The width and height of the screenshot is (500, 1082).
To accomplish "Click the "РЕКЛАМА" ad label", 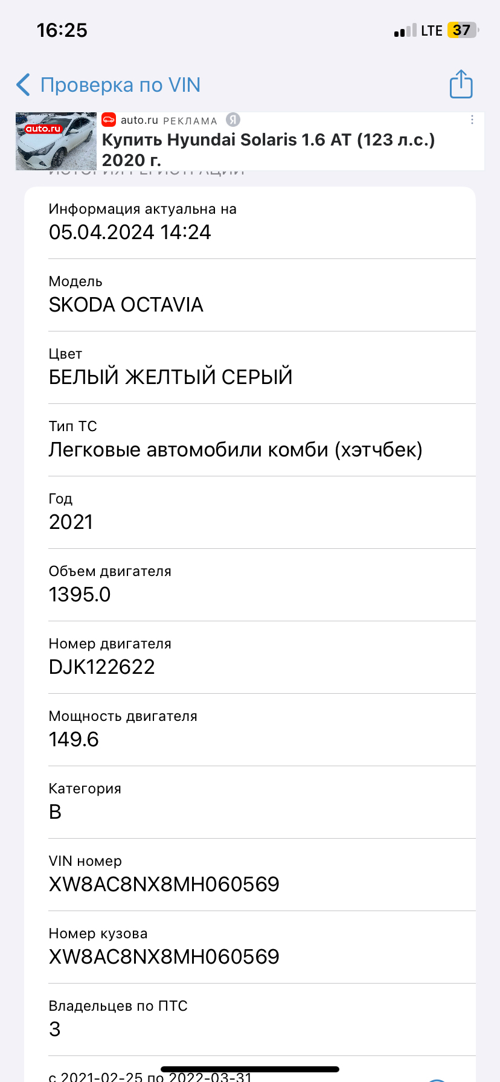I will [190, 121].
